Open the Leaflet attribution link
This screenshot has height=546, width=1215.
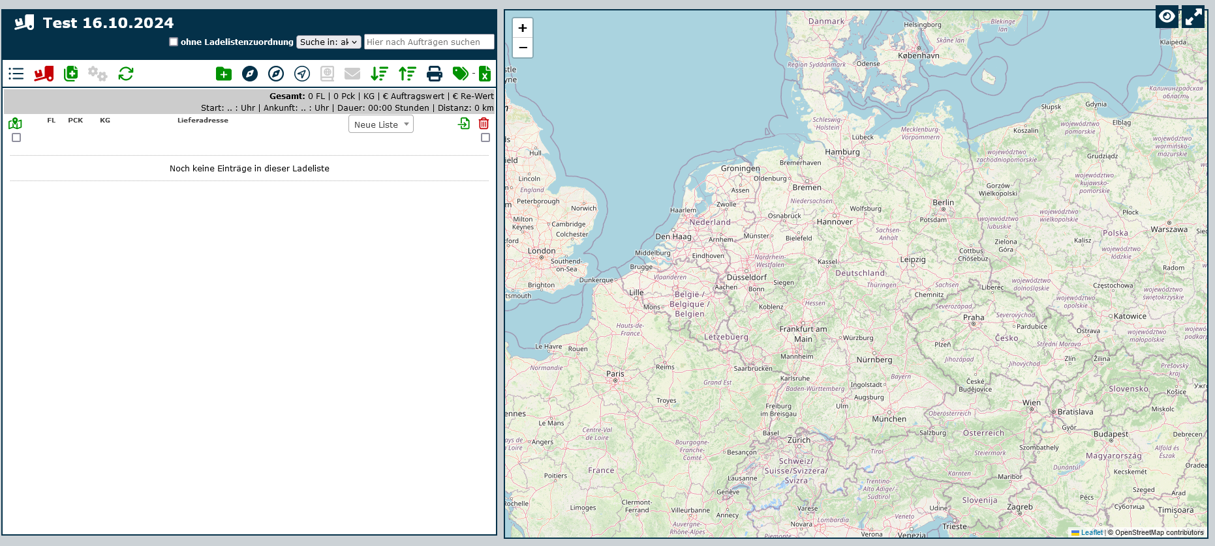(1091, 532)
